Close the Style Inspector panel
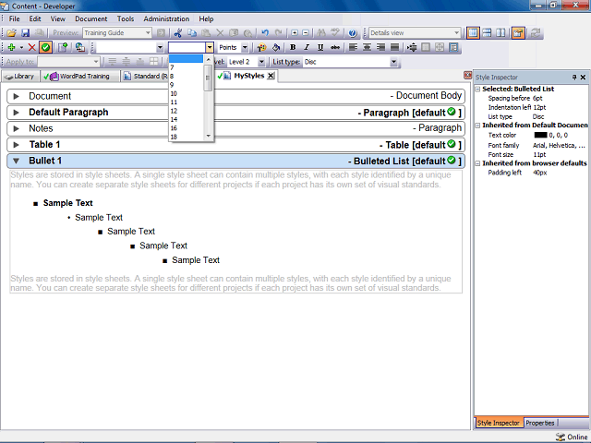Viewport: 591px width, 443px height. 583,78
